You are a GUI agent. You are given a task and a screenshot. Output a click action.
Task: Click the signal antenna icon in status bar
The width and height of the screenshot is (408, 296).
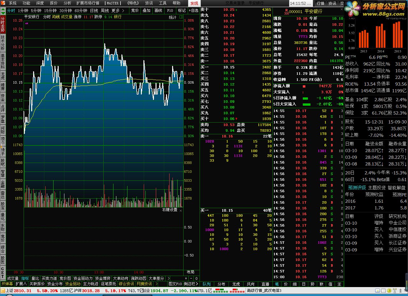coord(395,291)
